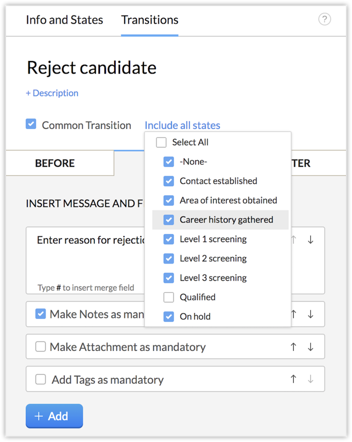Viewport: 352px width, 442px height.
Task: Move rejection reason message up arrow
Action: pyautogui.click(x=293, y=240)
